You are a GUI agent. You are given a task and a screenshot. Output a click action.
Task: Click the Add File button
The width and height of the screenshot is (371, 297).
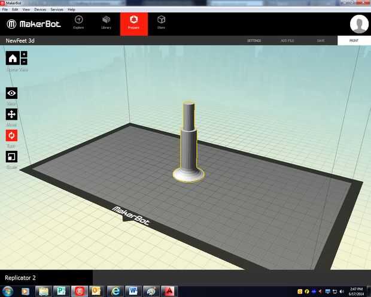tap(287, 41)
